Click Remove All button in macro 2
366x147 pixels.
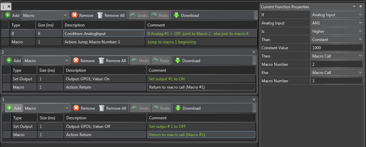(112, 60)
